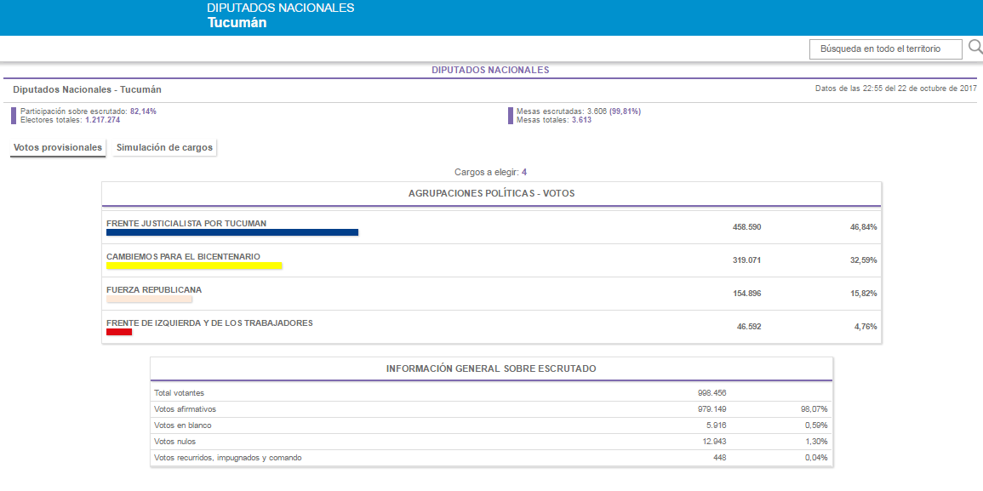
Task: Click the purple DIPUTADOS NACIONALES section title
Action: click(x=490, y=70)
